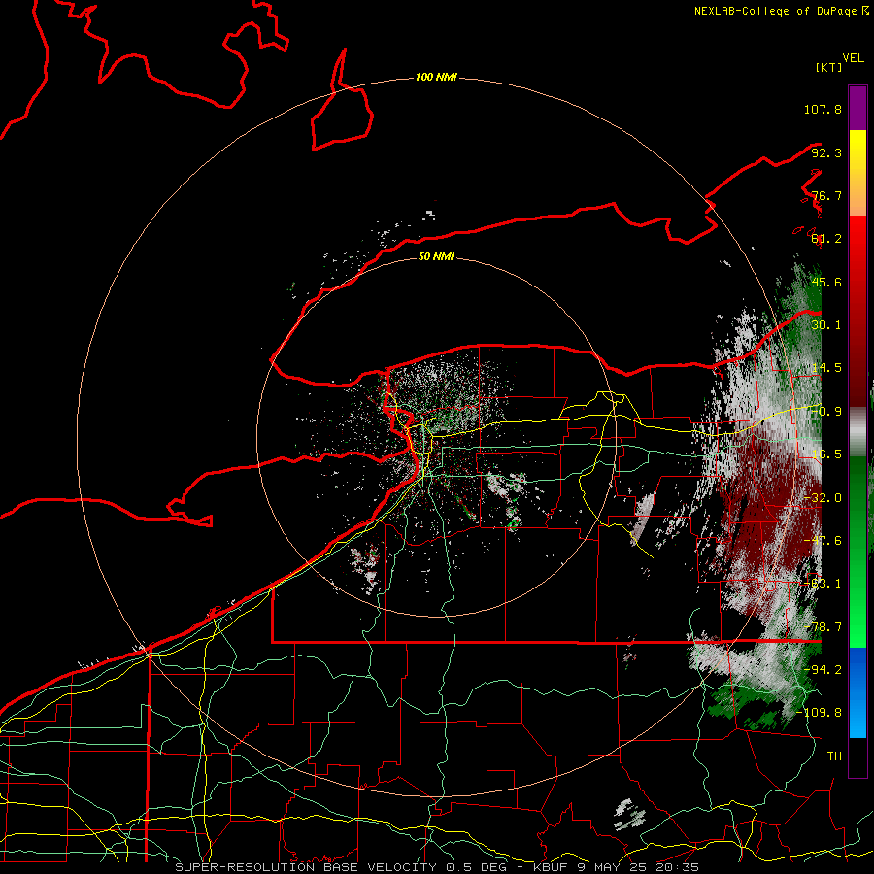Click the TH legend label

[x=834, y=756]
